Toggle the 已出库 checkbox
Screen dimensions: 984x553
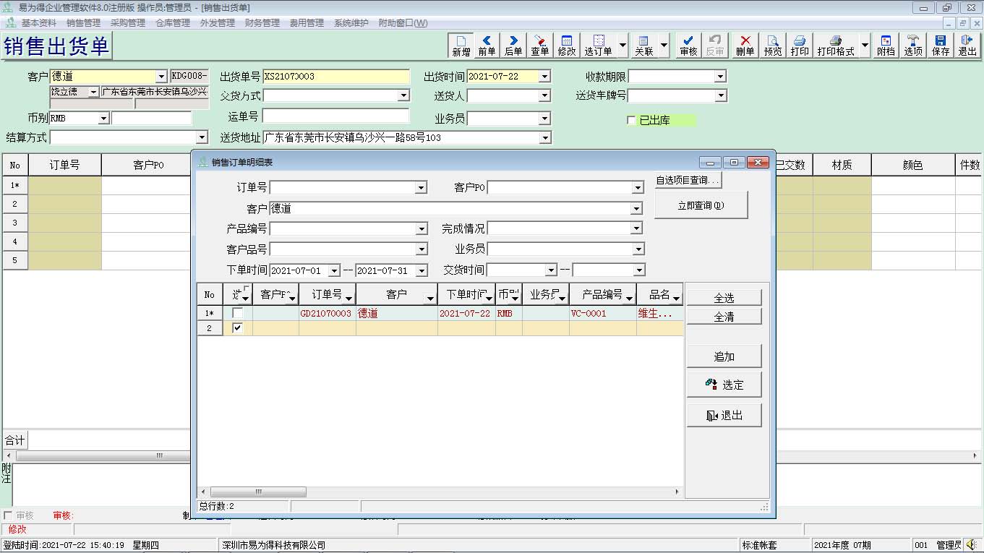click(631, 121)
